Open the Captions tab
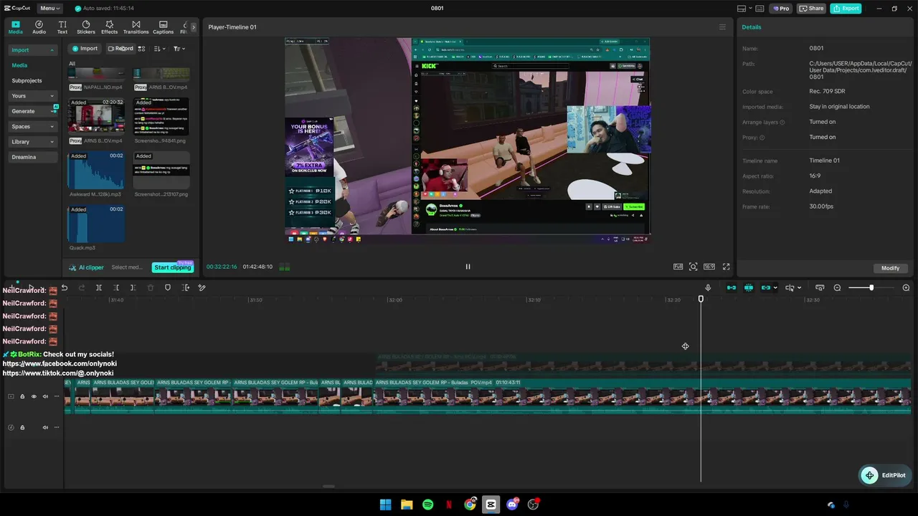This screenshot has width=918, height=516. coord(163,27)
